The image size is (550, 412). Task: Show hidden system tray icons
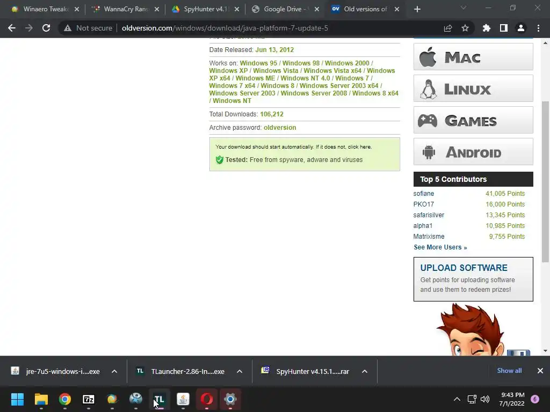457,399
